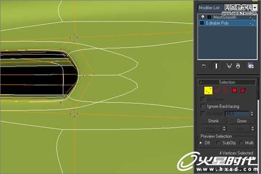Click the Loop button

coord(239,129)
